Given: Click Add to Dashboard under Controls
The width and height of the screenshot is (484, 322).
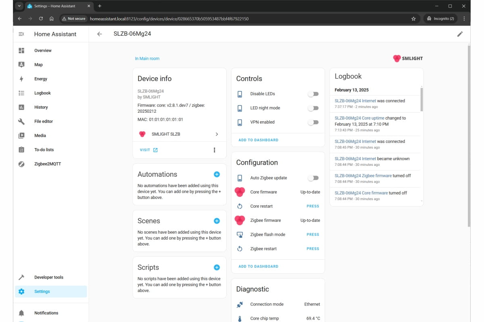Looking at the screenshot, I should point(258,140).
